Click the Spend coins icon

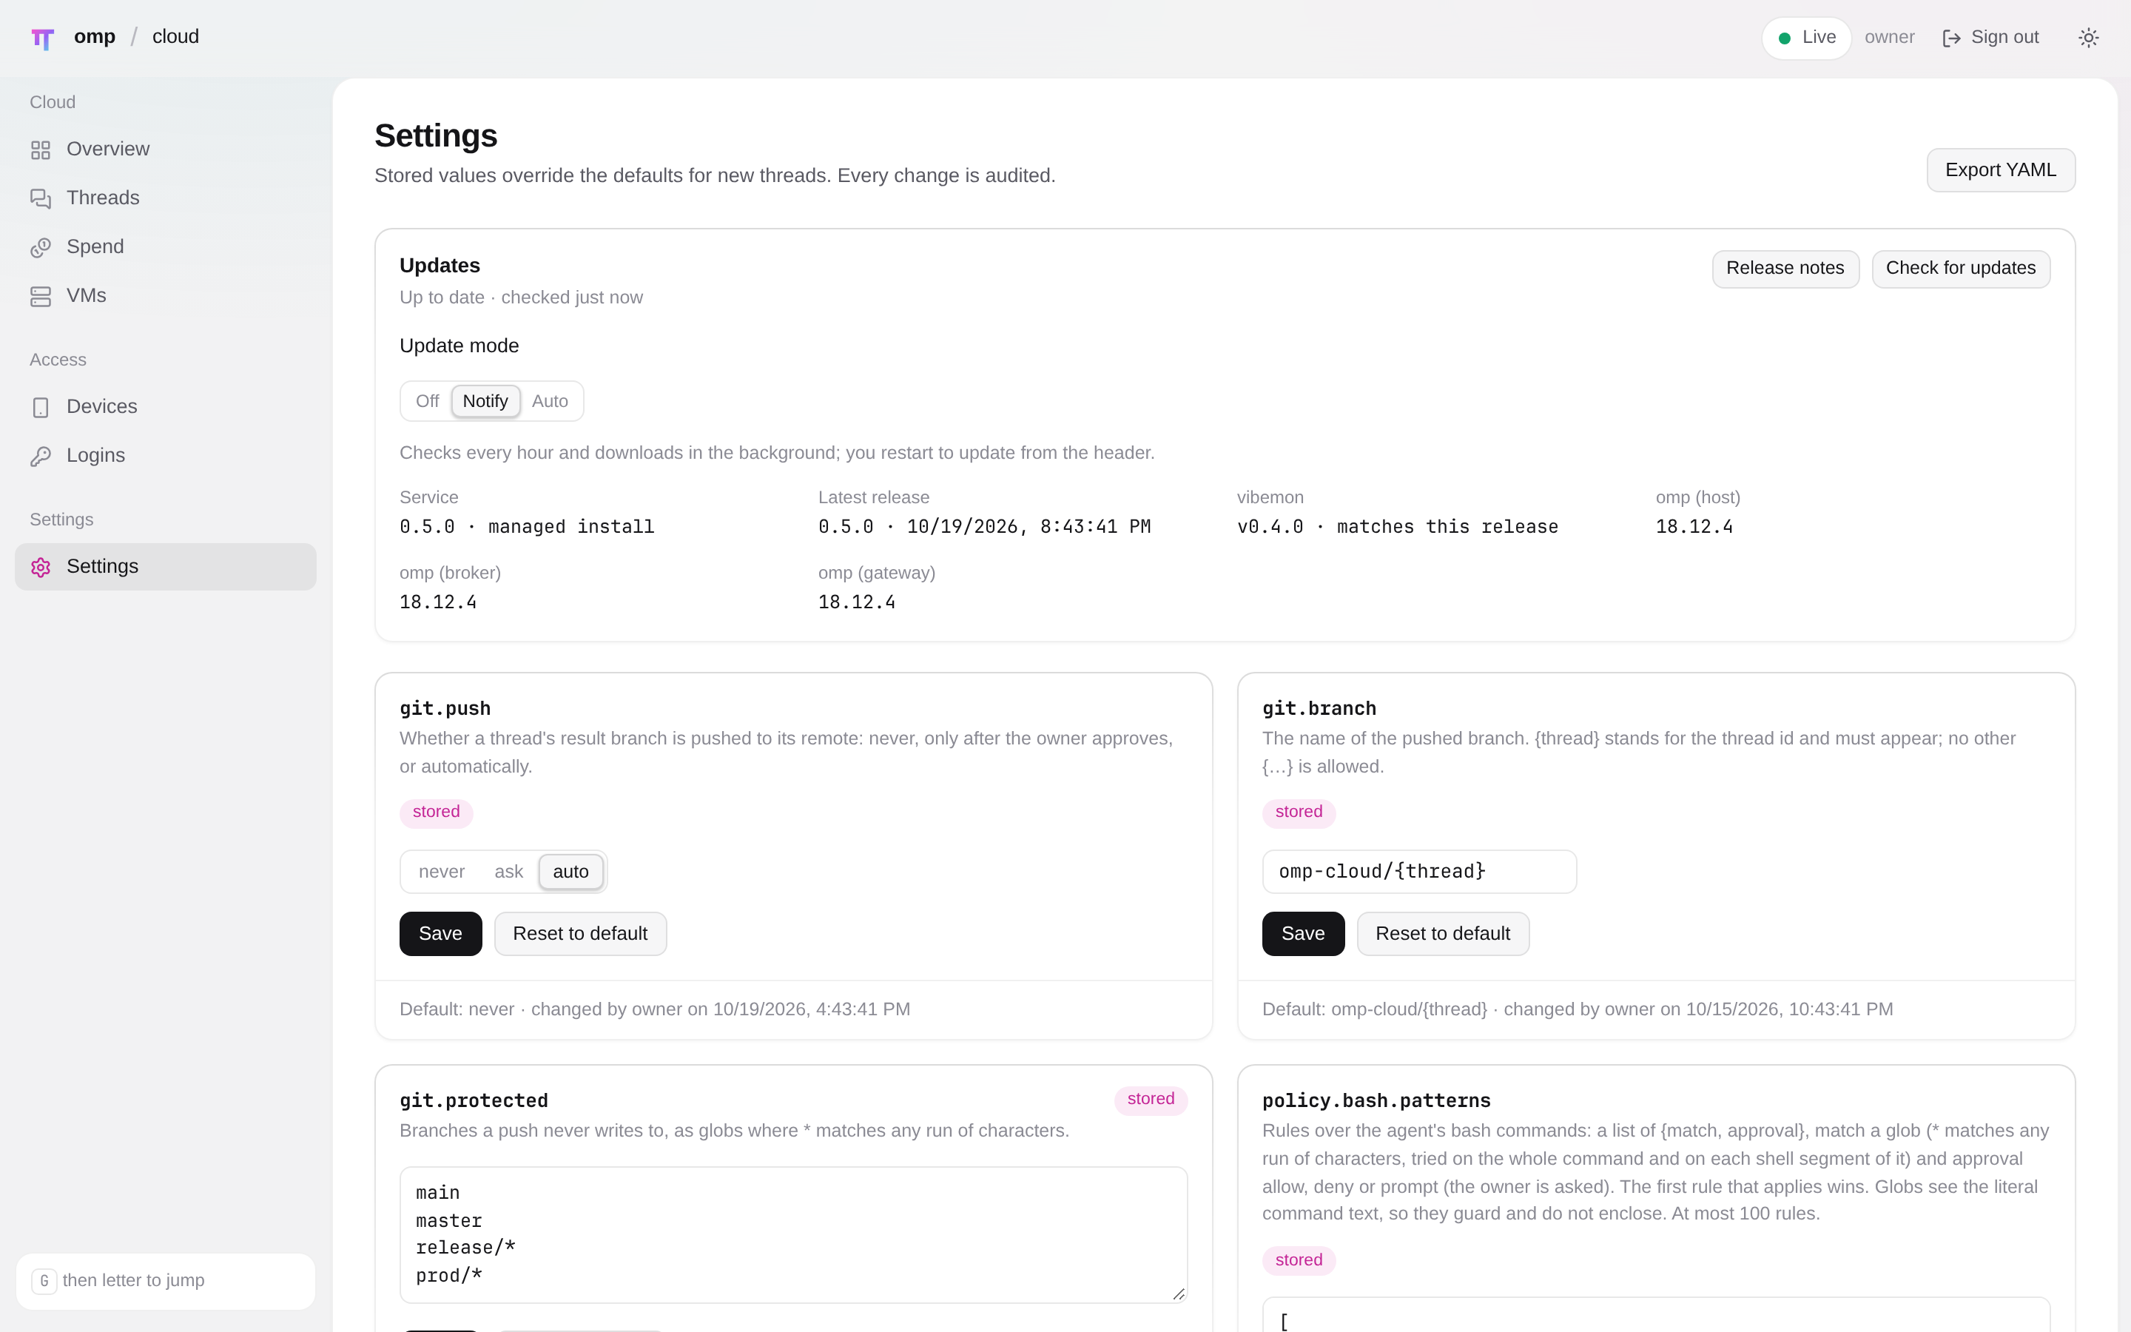pos(41,248)
